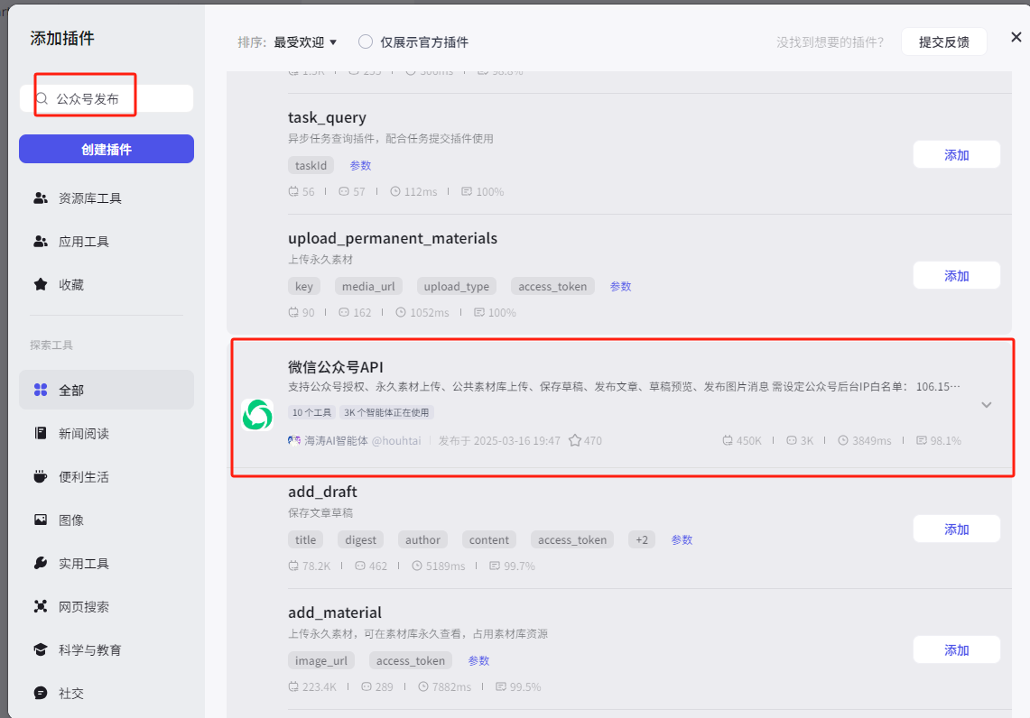Enable the 仅展示官方插件 radio option
The image size is (1030, 718).
pyautogui.click(x=366, y=42)
